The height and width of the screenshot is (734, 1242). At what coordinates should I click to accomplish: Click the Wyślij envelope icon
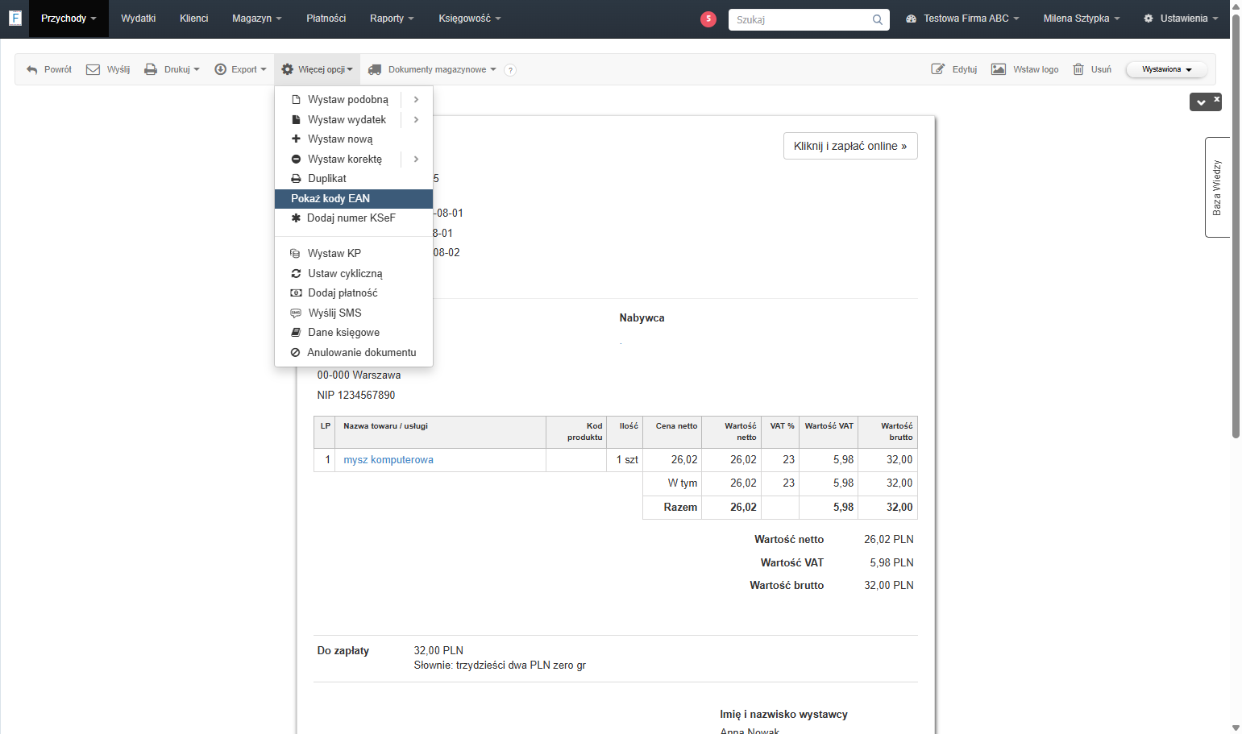click(93, 69)
